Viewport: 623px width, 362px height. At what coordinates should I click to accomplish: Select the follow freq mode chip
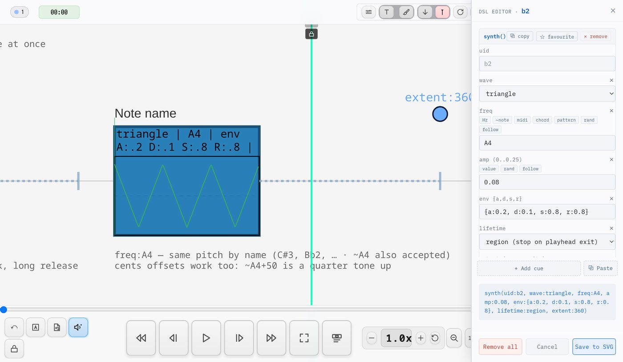pos(490,130)
